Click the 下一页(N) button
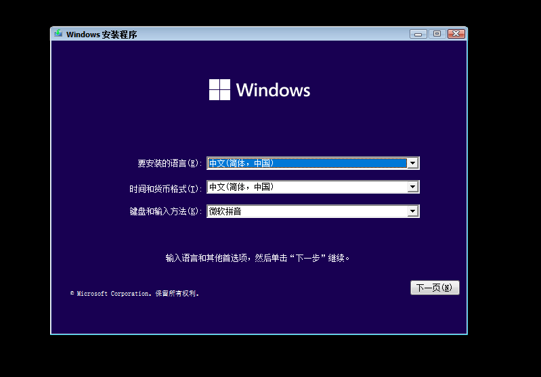 435,288
